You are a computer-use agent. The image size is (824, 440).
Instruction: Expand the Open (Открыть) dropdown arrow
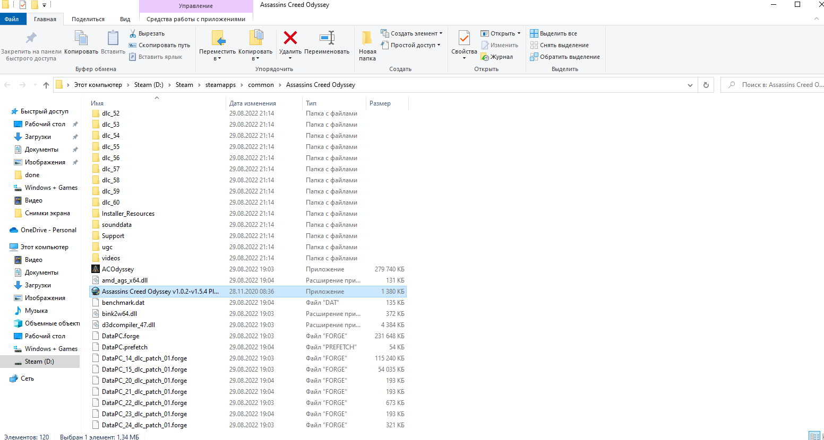pos(519,33)
